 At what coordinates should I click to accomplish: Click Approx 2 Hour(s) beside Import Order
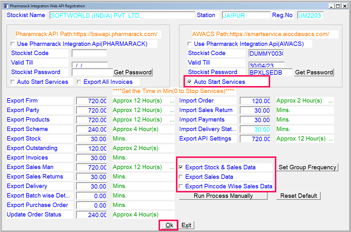click(299, 101)
